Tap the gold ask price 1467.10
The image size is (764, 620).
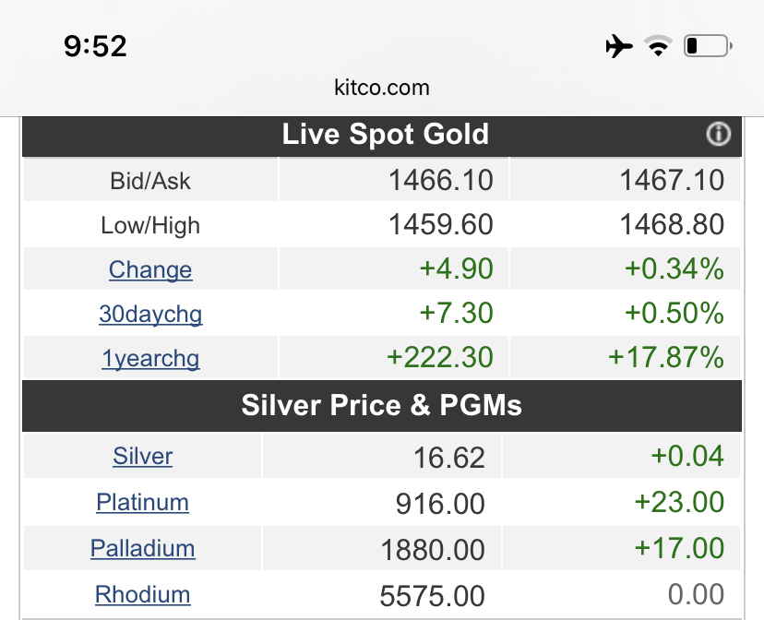coord(672,180)
